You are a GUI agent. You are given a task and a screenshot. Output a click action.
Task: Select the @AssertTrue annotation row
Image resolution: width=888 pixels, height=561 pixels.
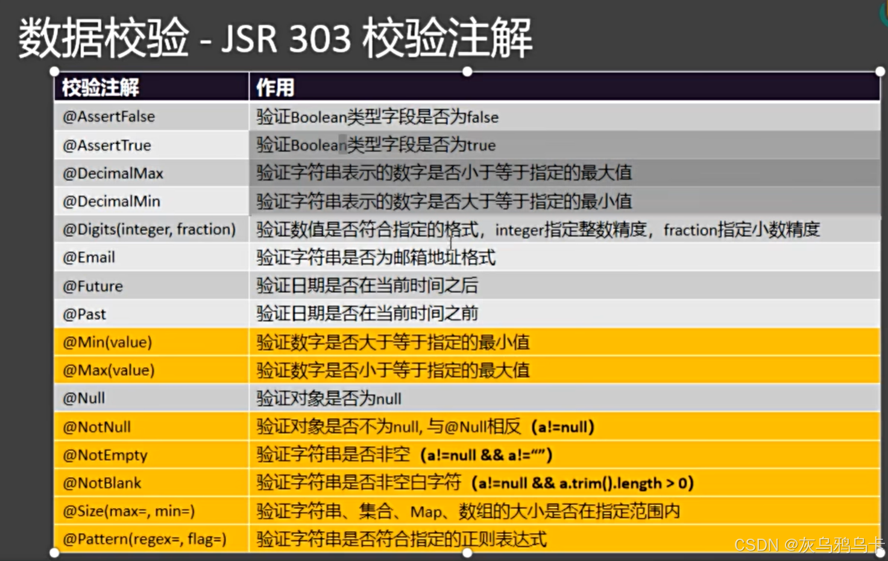point(107,145)
